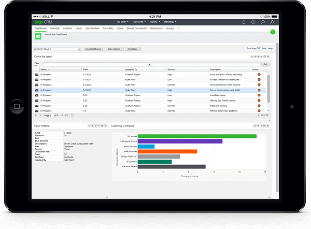Open the search magnifier in the top bar
Viewport: 311px width, 229px height.
click(262, 23)
